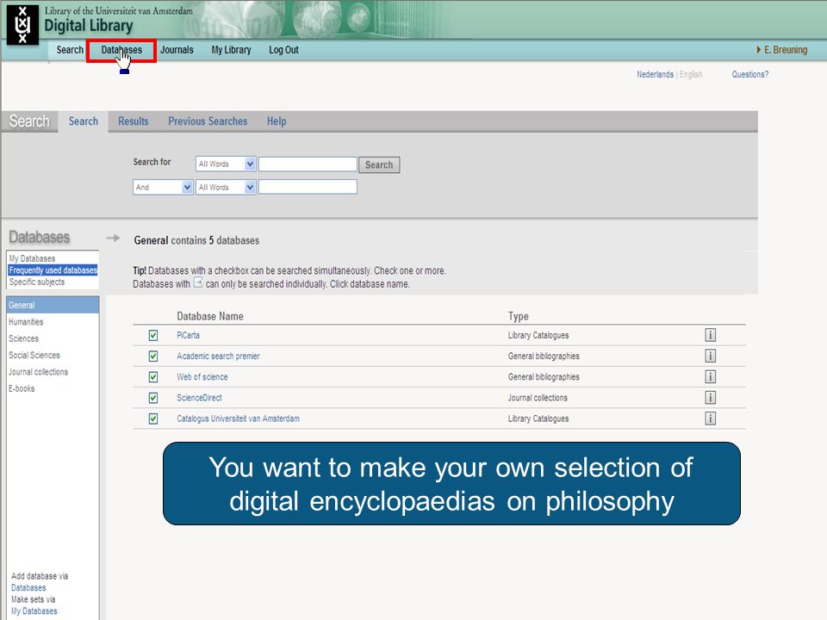Open info icon for Web of science
827x620 pixels.
click(x=710, y=376)
